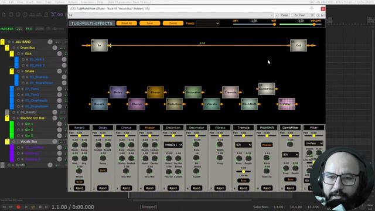The height and width of the screenshot is (211, 375).
Task: Click the Decimator Rate knob
Action: point(196,144)
